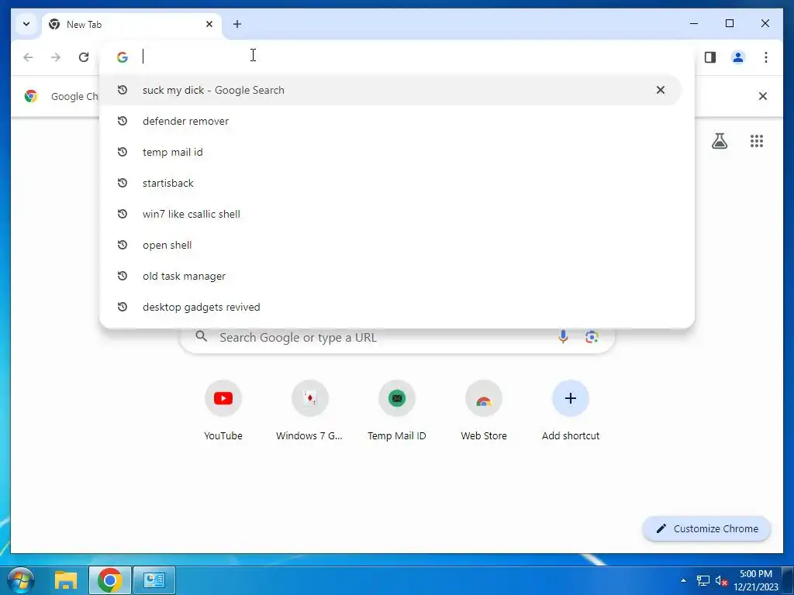The height and width of the screenshot is (595, 794).
Task: Start voice search with microphone icon
Action: (563, 336)
